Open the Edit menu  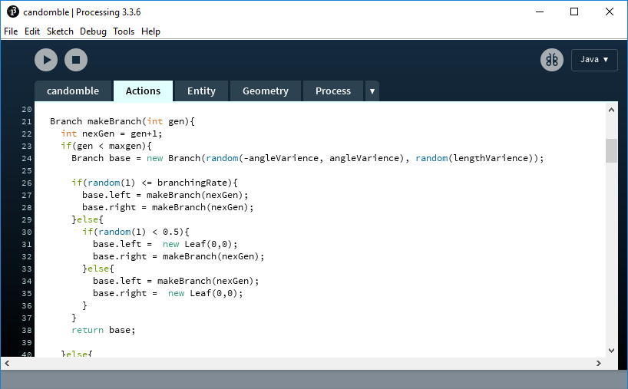32,31
